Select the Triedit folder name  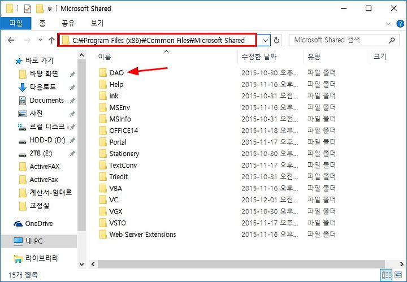(119, 177)
